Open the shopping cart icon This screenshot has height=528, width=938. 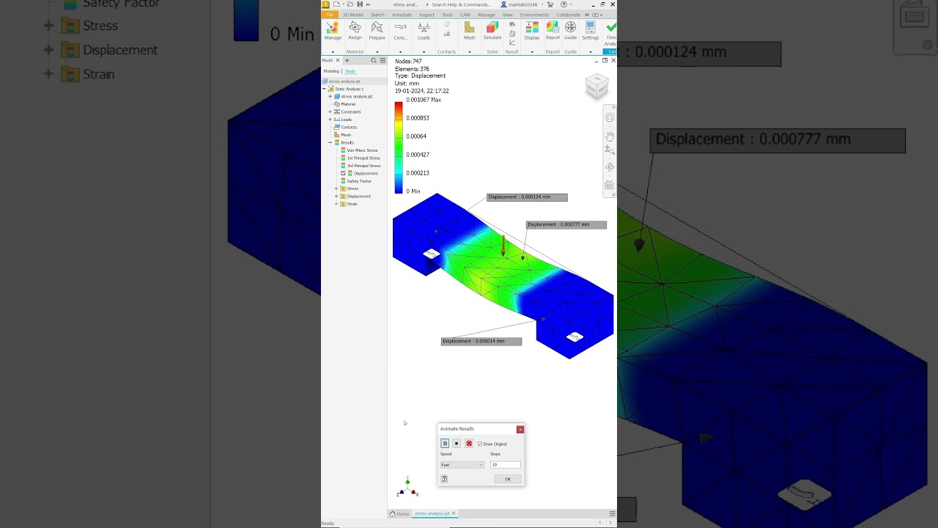[x=550, y=4]
